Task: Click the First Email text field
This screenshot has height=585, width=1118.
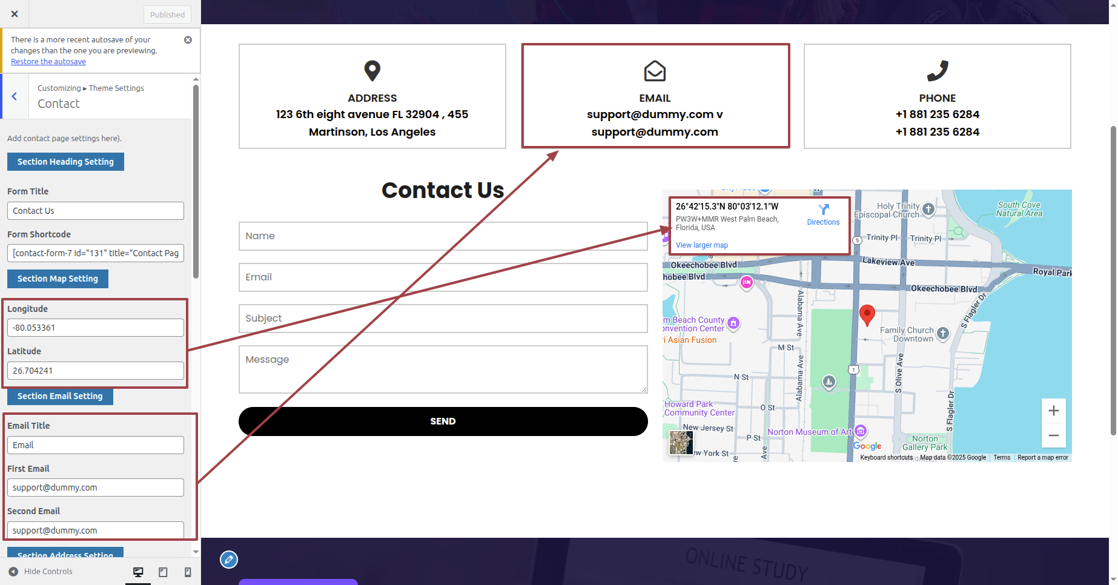Action: tap(95, 487)
